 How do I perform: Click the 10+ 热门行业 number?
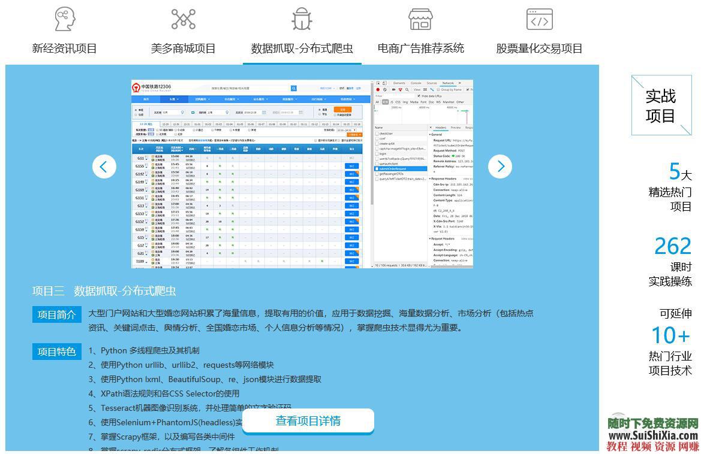(670, 335)
